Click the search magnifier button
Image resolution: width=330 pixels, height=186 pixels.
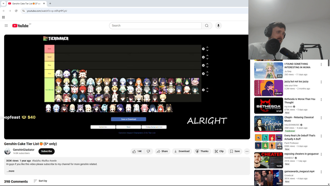coord(207,25)
